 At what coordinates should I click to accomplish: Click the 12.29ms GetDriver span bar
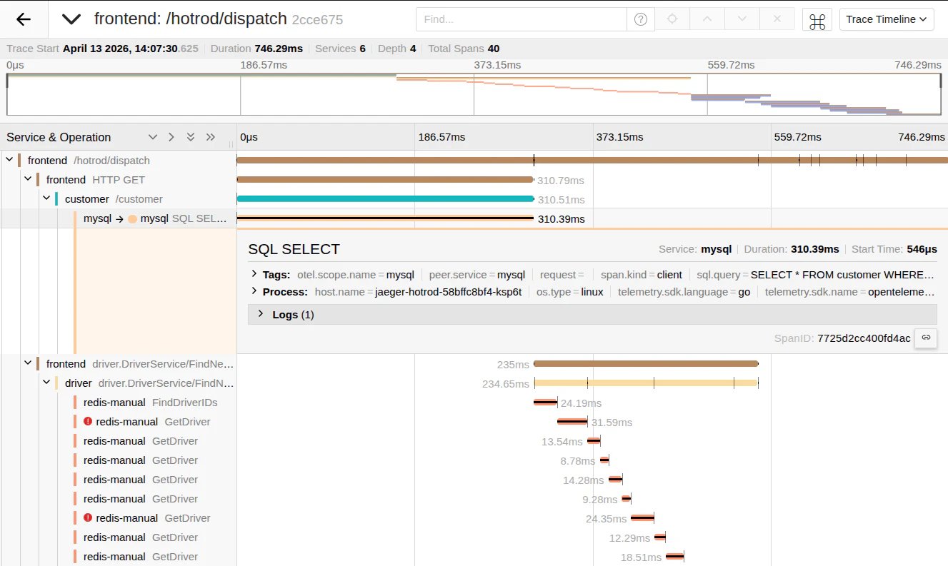[660, 537]
